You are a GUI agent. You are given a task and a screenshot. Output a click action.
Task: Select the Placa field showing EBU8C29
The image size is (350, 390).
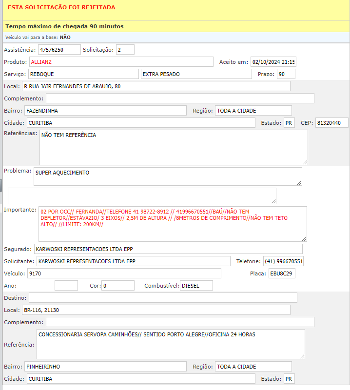[281, 273]
